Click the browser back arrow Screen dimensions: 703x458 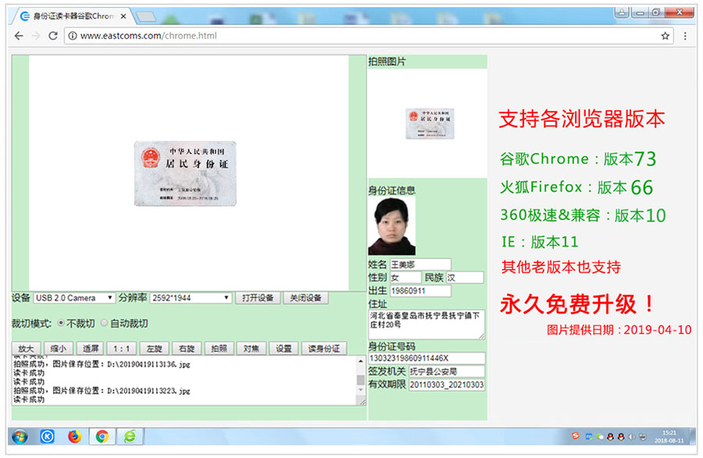coord(19,36)
